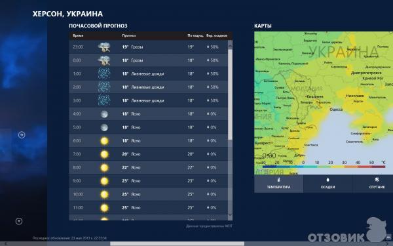393x246 pixels.
Task: Click the sun icon in the 9:00 row
Action: tap(104, 181)
